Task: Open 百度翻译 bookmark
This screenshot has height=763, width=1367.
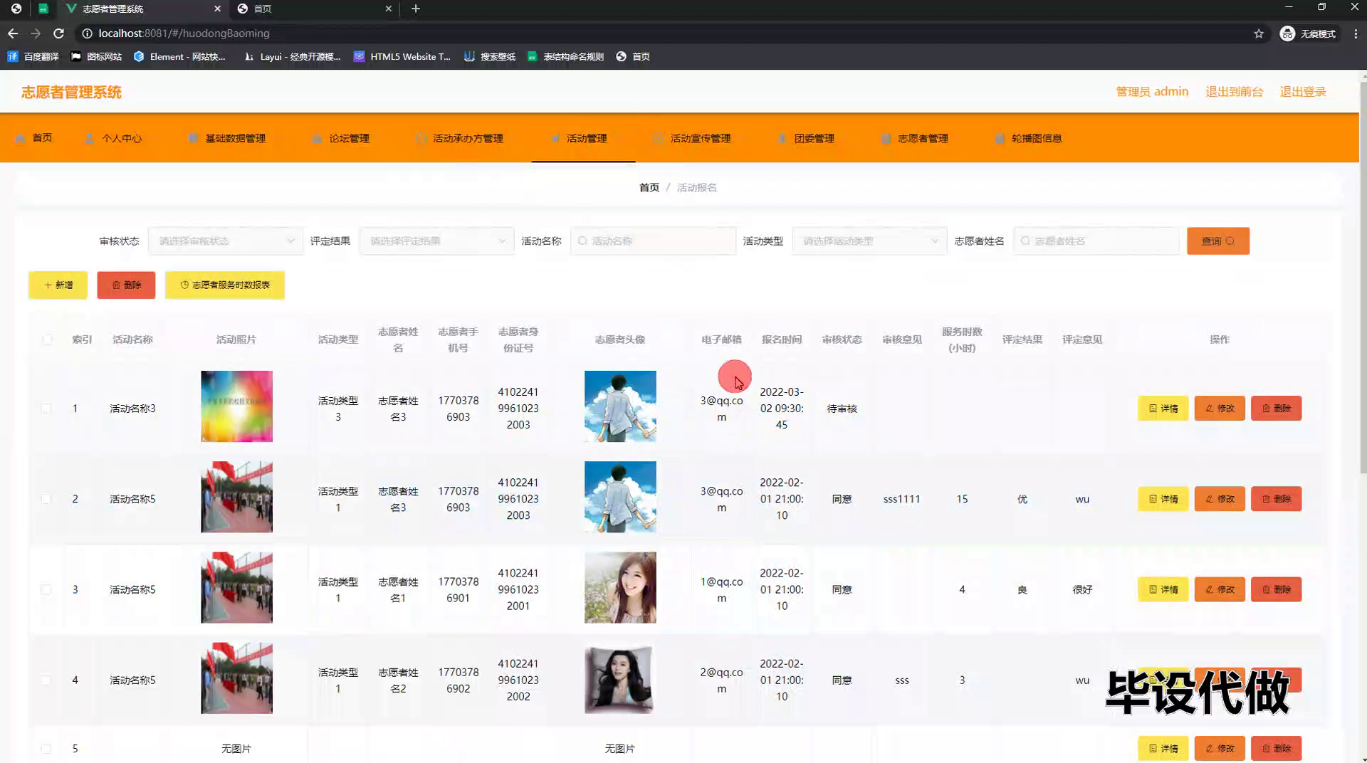Action: coord(33,56)
